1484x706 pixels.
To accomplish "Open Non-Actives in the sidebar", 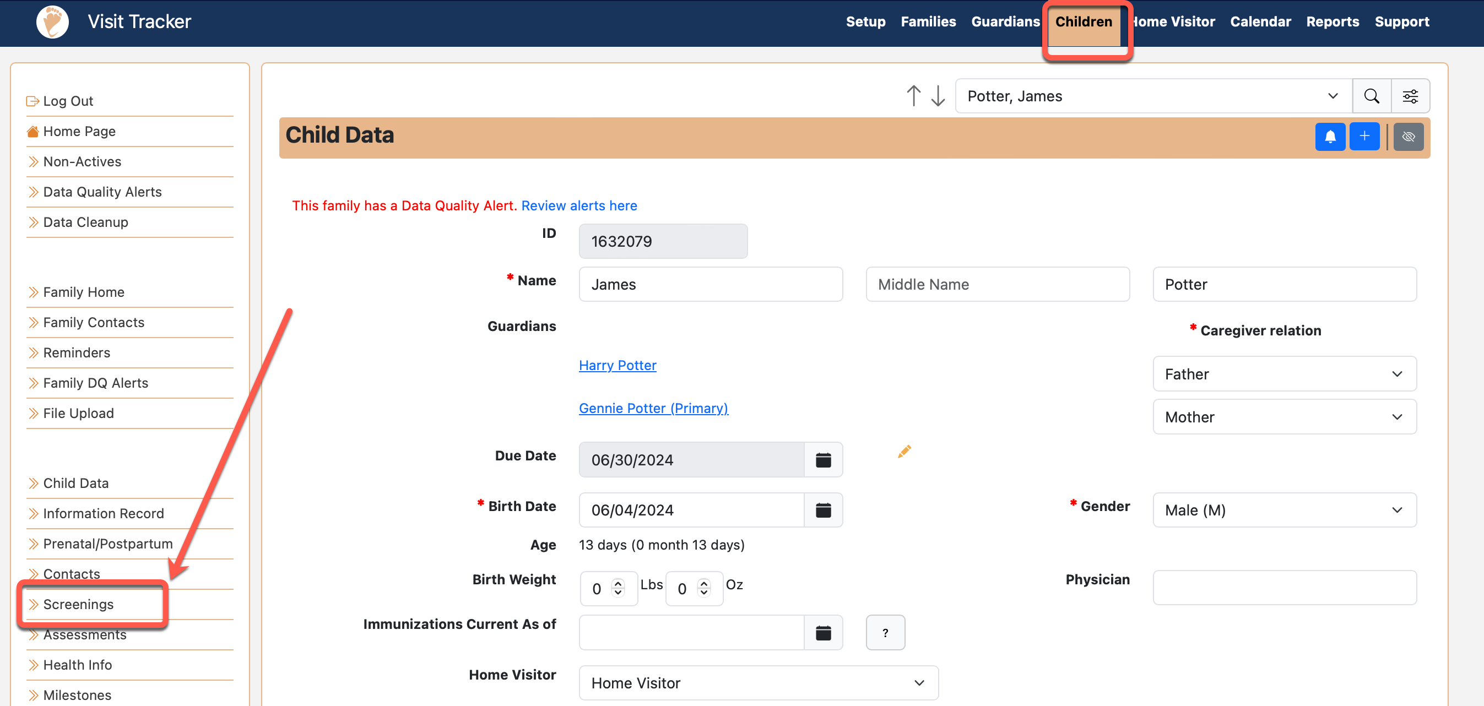I will click(x=82, y=161).
